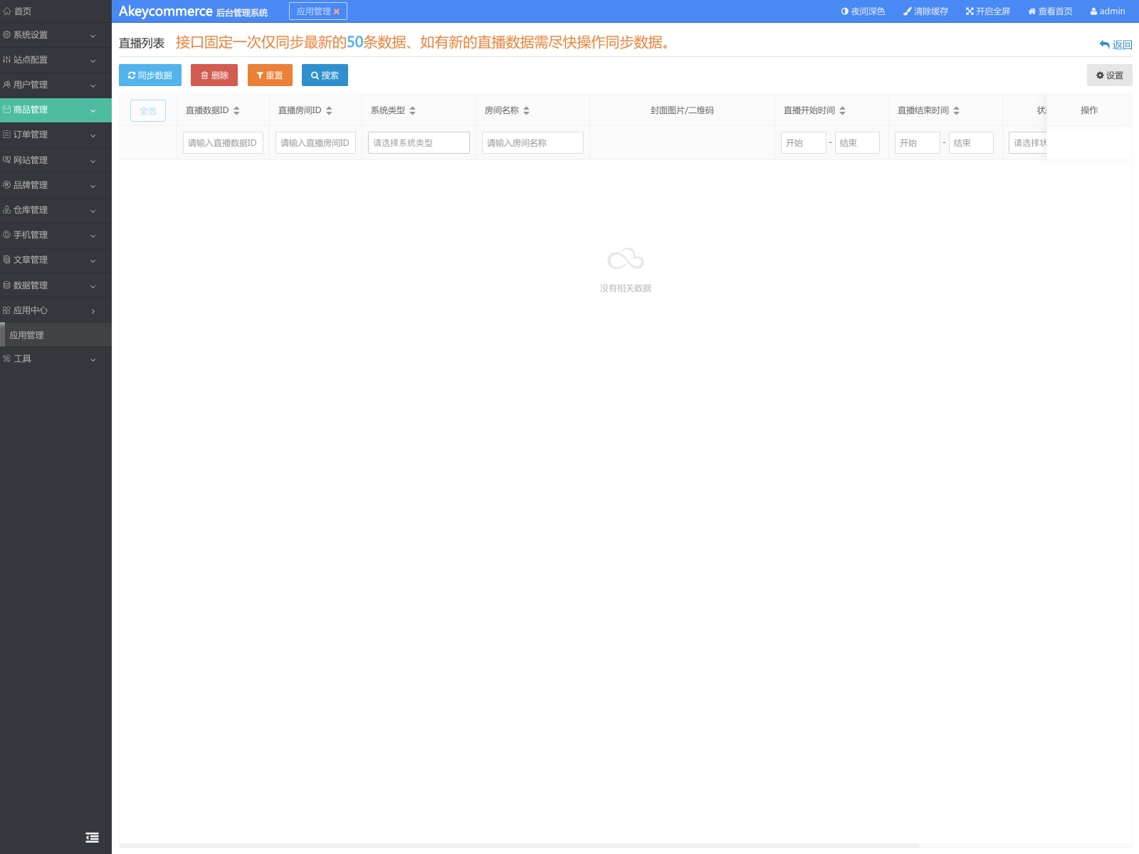
Task: Click the document icon for 文章管理
Action: click(x=7, y=260)
